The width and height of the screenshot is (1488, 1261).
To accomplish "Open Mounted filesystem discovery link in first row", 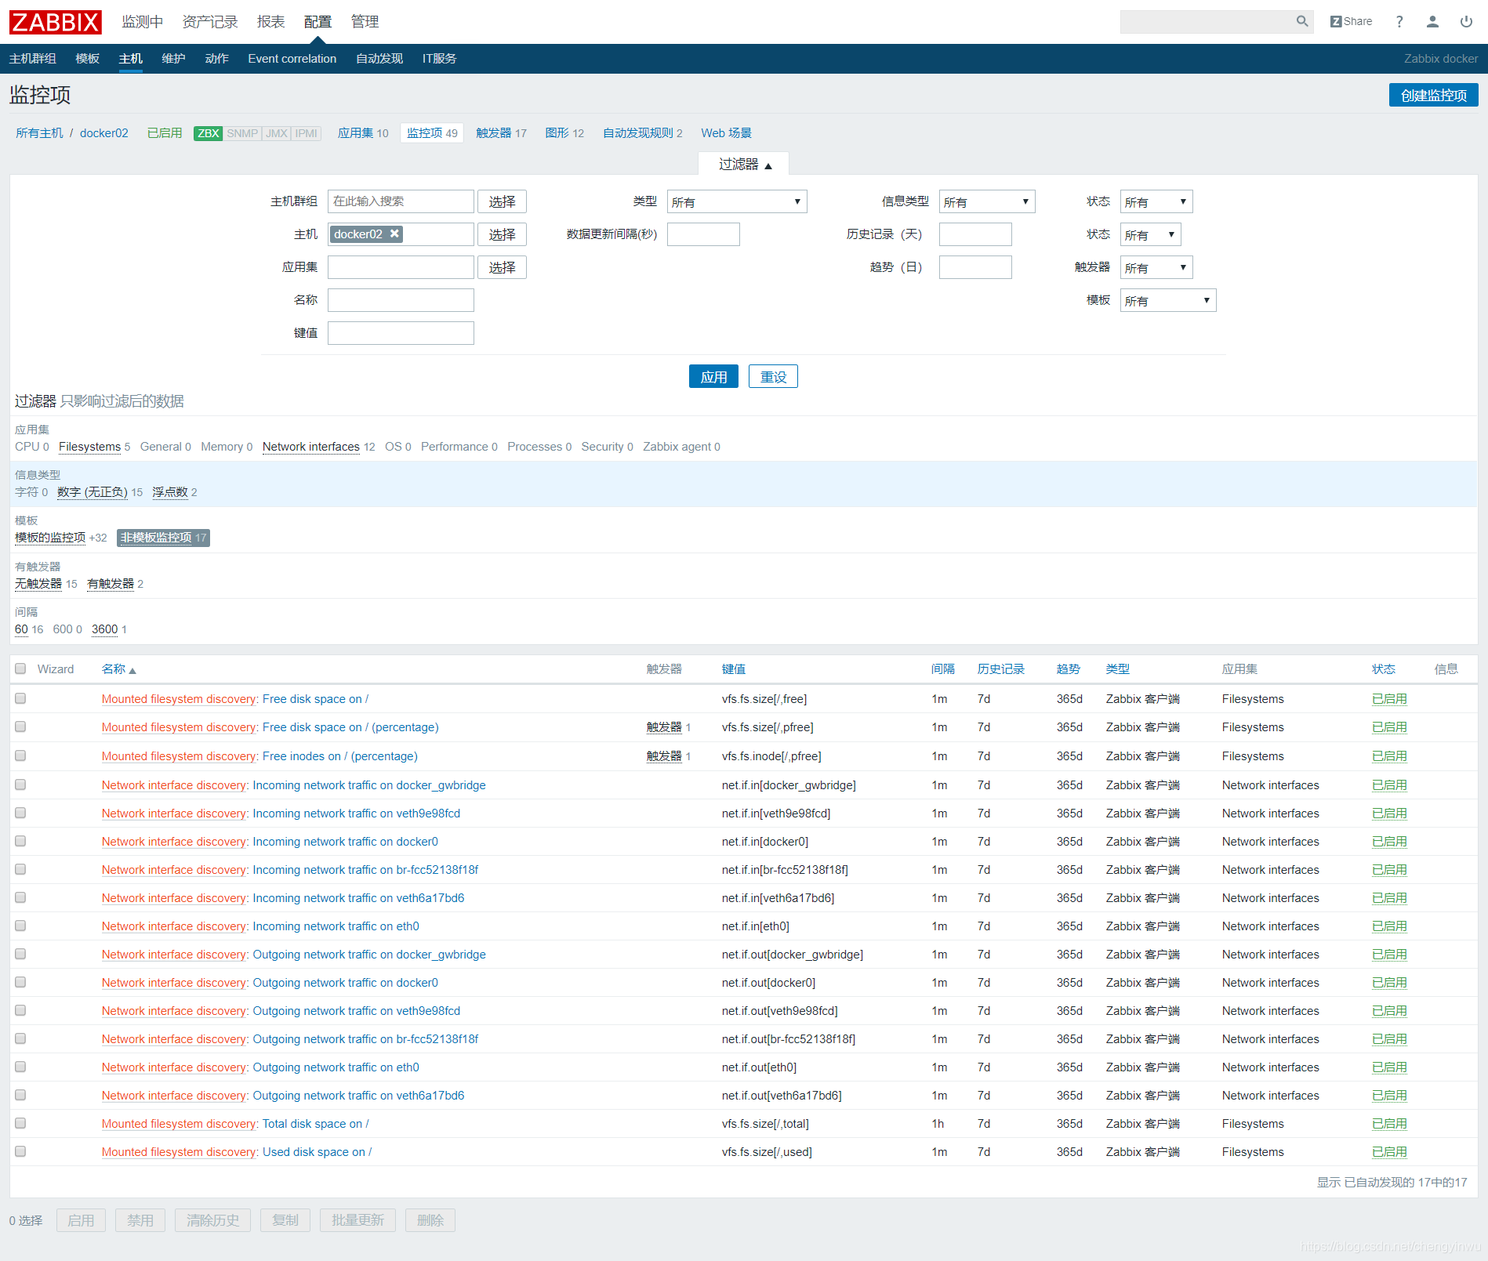I will pyautogui.click(x=179, y=699).
